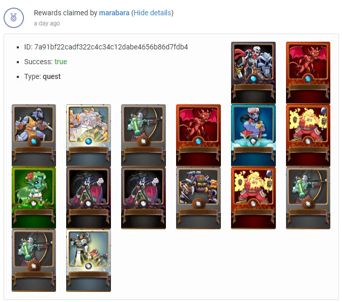Click the gray orb on robot chest card
Screen dimensions: 342x302
tap(198, 204)
